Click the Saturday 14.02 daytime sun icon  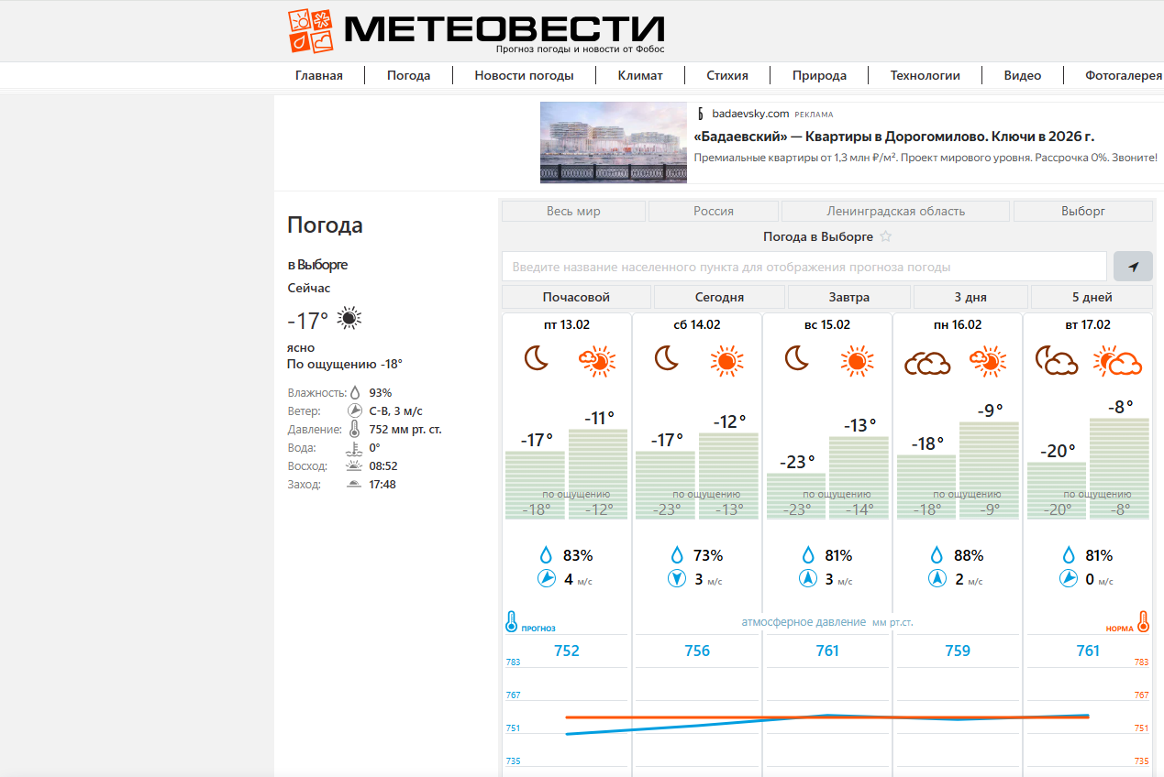click(x=726, y=361)
